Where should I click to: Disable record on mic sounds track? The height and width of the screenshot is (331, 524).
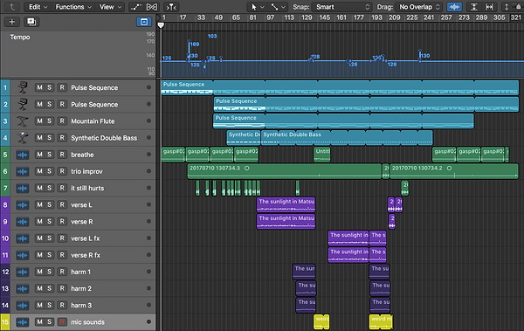point(62,321)
